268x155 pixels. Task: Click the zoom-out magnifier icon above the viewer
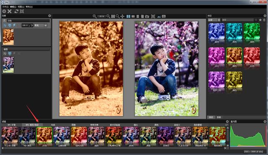[x=108, y=16]
